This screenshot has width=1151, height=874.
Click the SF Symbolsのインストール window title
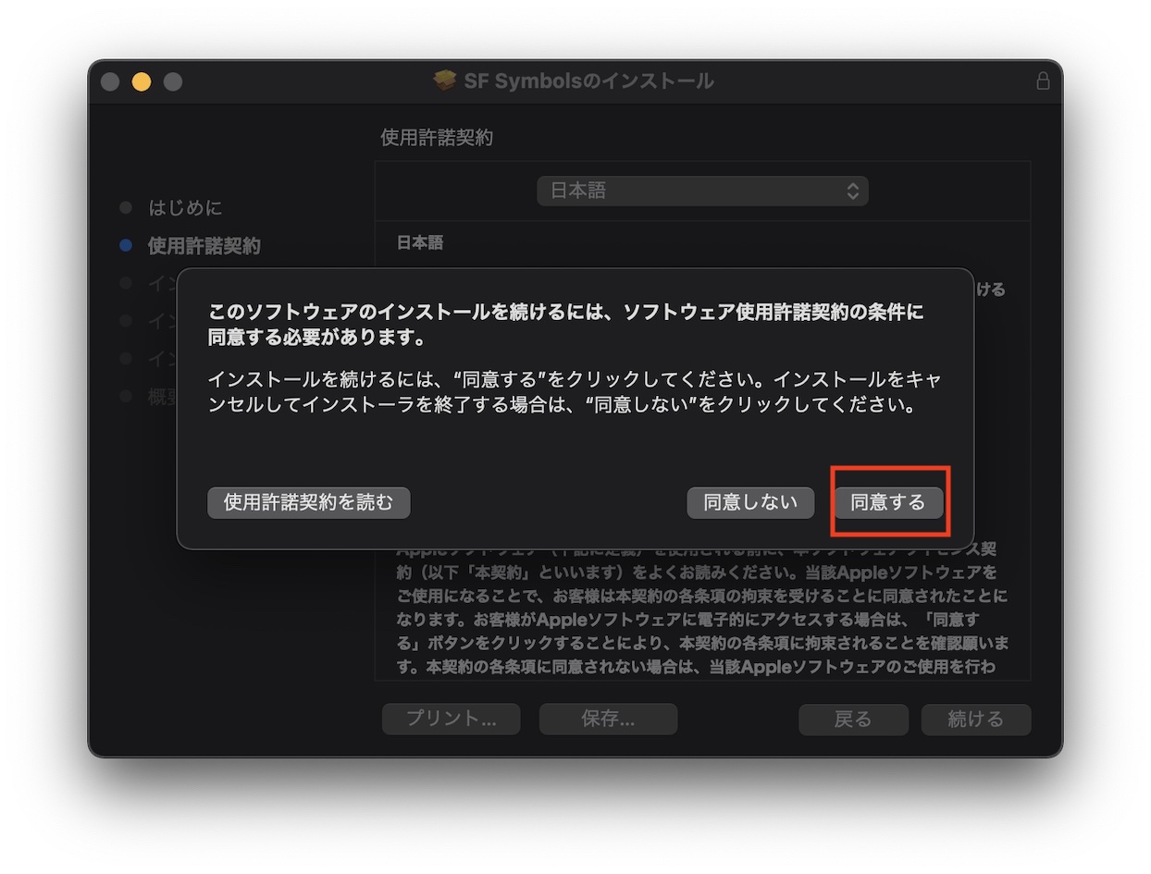click(x=588, y=81)
